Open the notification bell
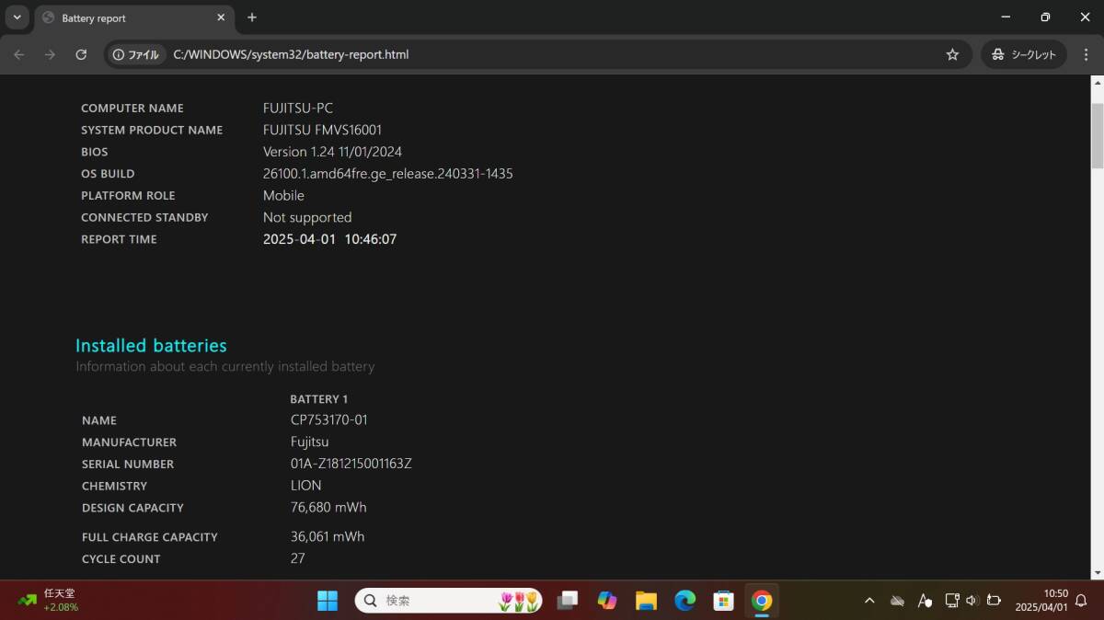The height and width of the screenshot is (620, 1104). [1081, 601]
